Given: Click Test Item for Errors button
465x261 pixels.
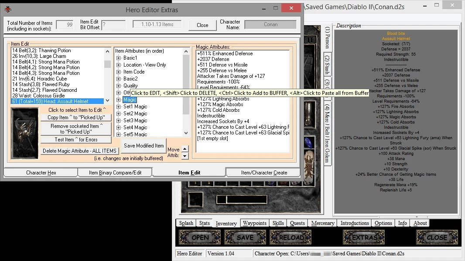Looking at the screenshot, I should coord(76,140).
